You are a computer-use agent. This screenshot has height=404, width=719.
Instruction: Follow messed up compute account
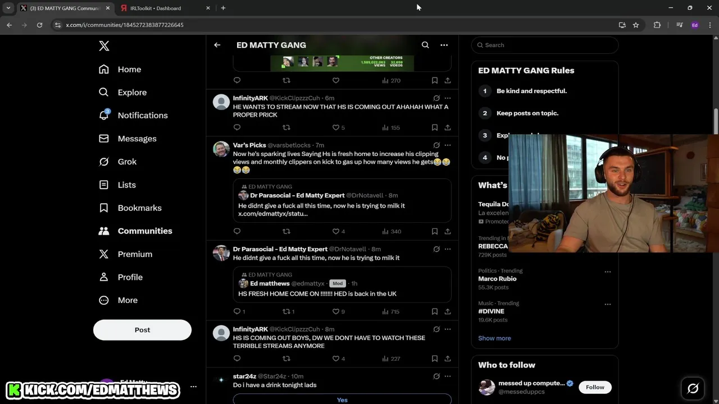595,387
